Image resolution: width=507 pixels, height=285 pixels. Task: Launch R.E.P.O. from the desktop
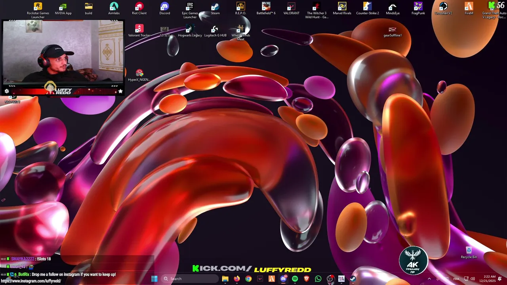[240, 9]
